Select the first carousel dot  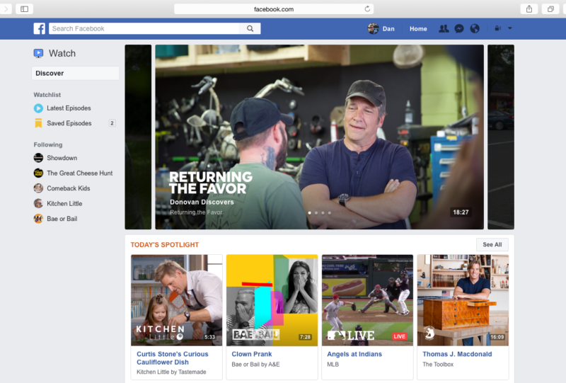[310, 213]
